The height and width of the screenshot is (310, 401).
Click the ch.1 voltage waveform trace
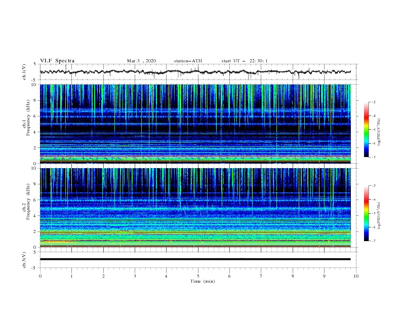195,72
